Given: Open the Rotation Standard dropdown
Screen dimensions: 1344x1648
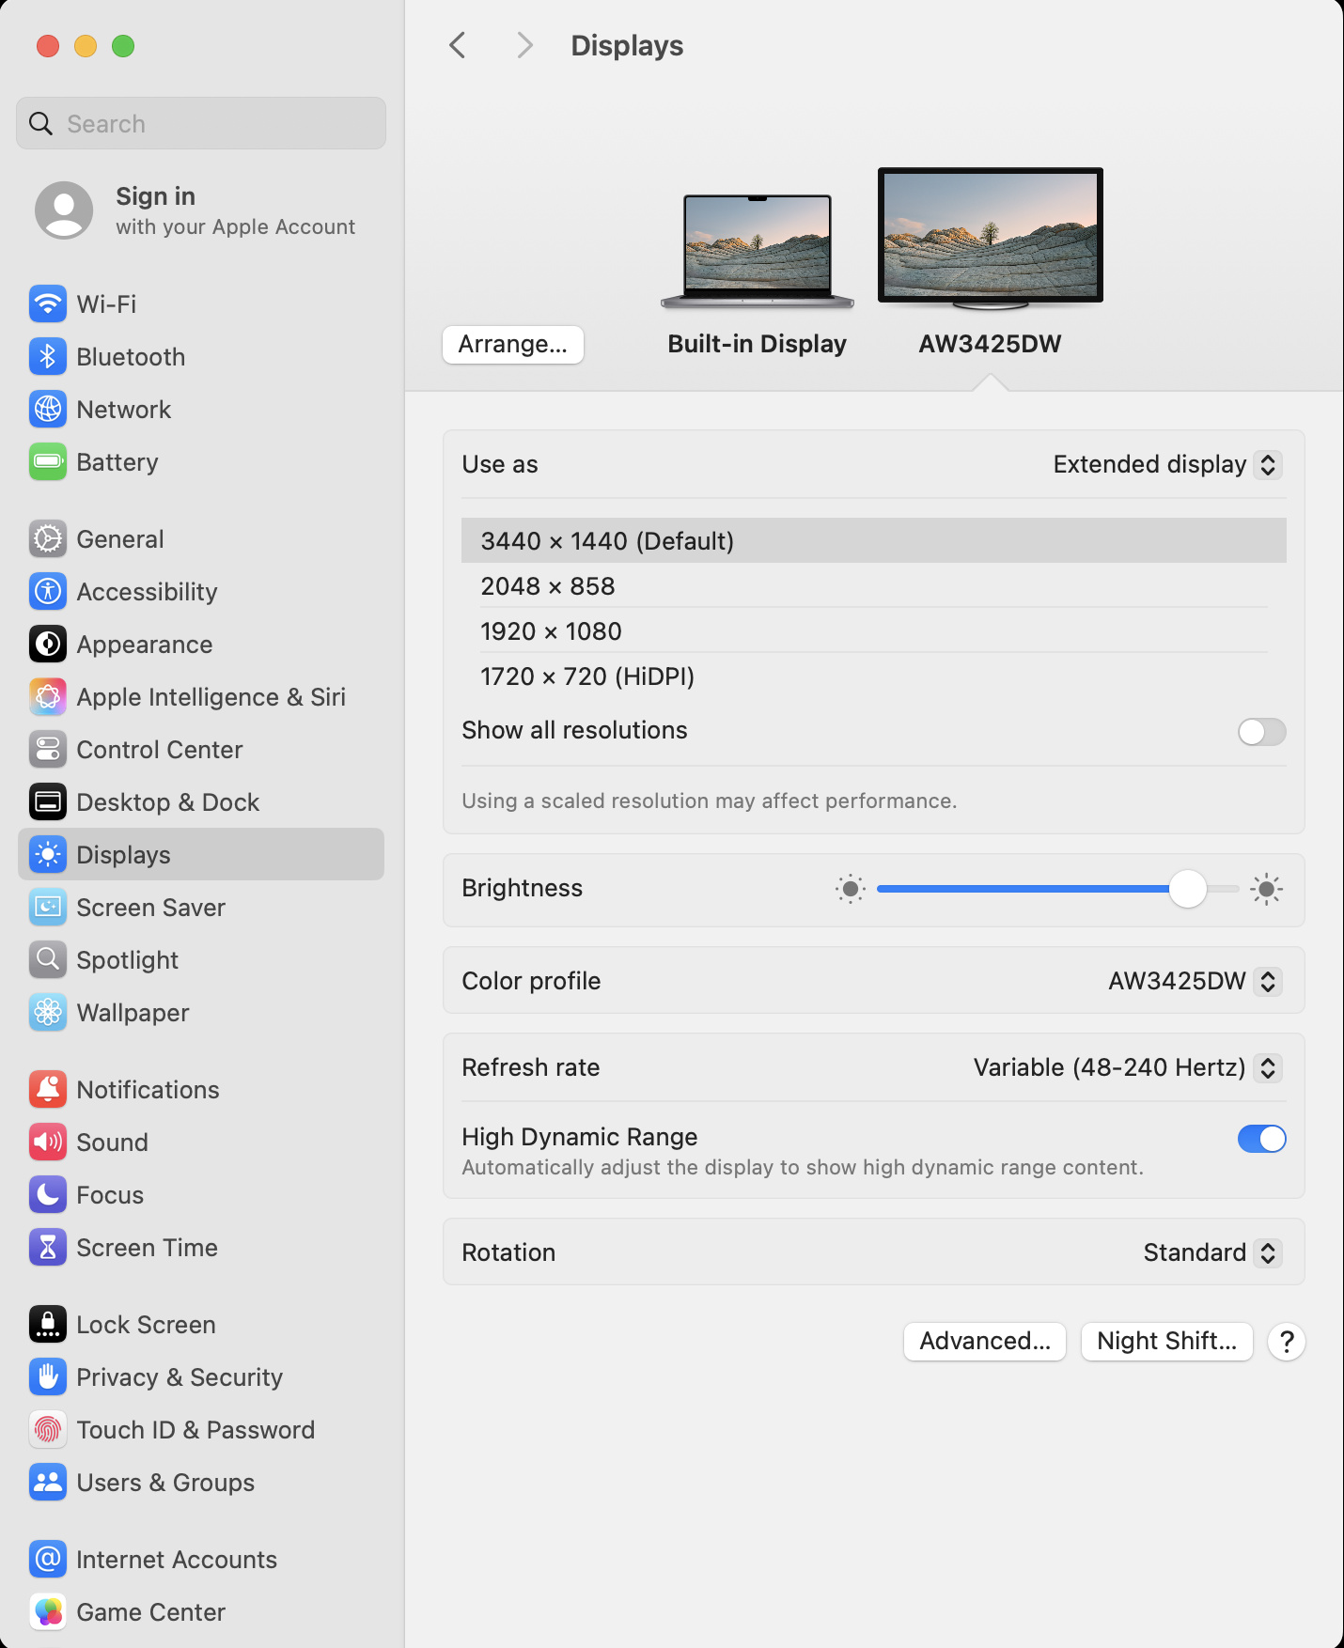Looking at the screenshot, I should click(x=1212, y=1252).
